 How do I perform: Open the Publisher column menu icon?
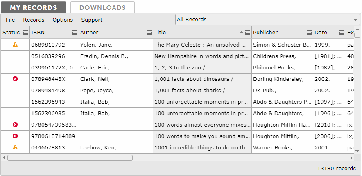pyautogui.click(x=309, y=33)
